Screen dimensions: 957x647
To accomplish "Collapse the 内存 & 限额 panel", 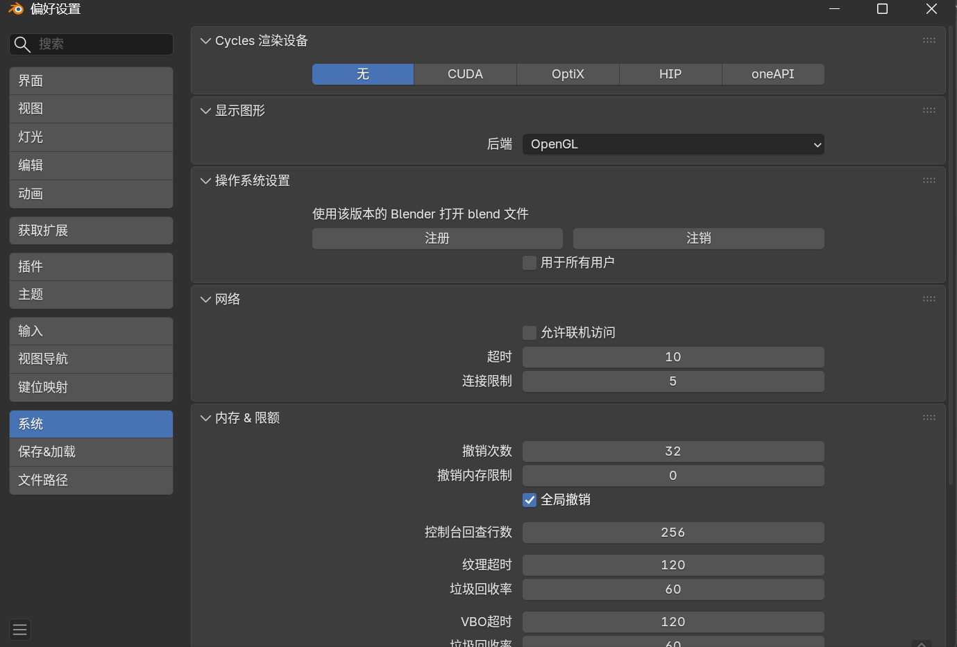I will point(205,418).
